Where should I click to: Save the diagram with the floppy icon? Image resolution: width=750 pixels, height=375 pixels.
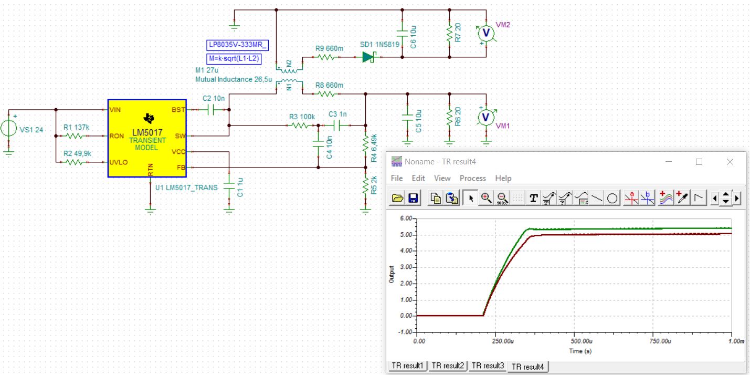[413, 198]
